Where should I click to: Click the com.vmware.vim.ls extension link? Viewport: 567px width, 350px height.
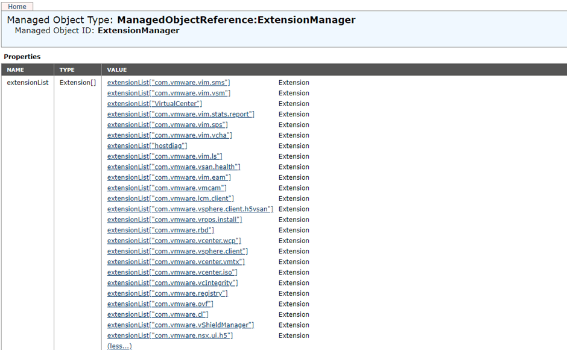(x=165, y=156)
